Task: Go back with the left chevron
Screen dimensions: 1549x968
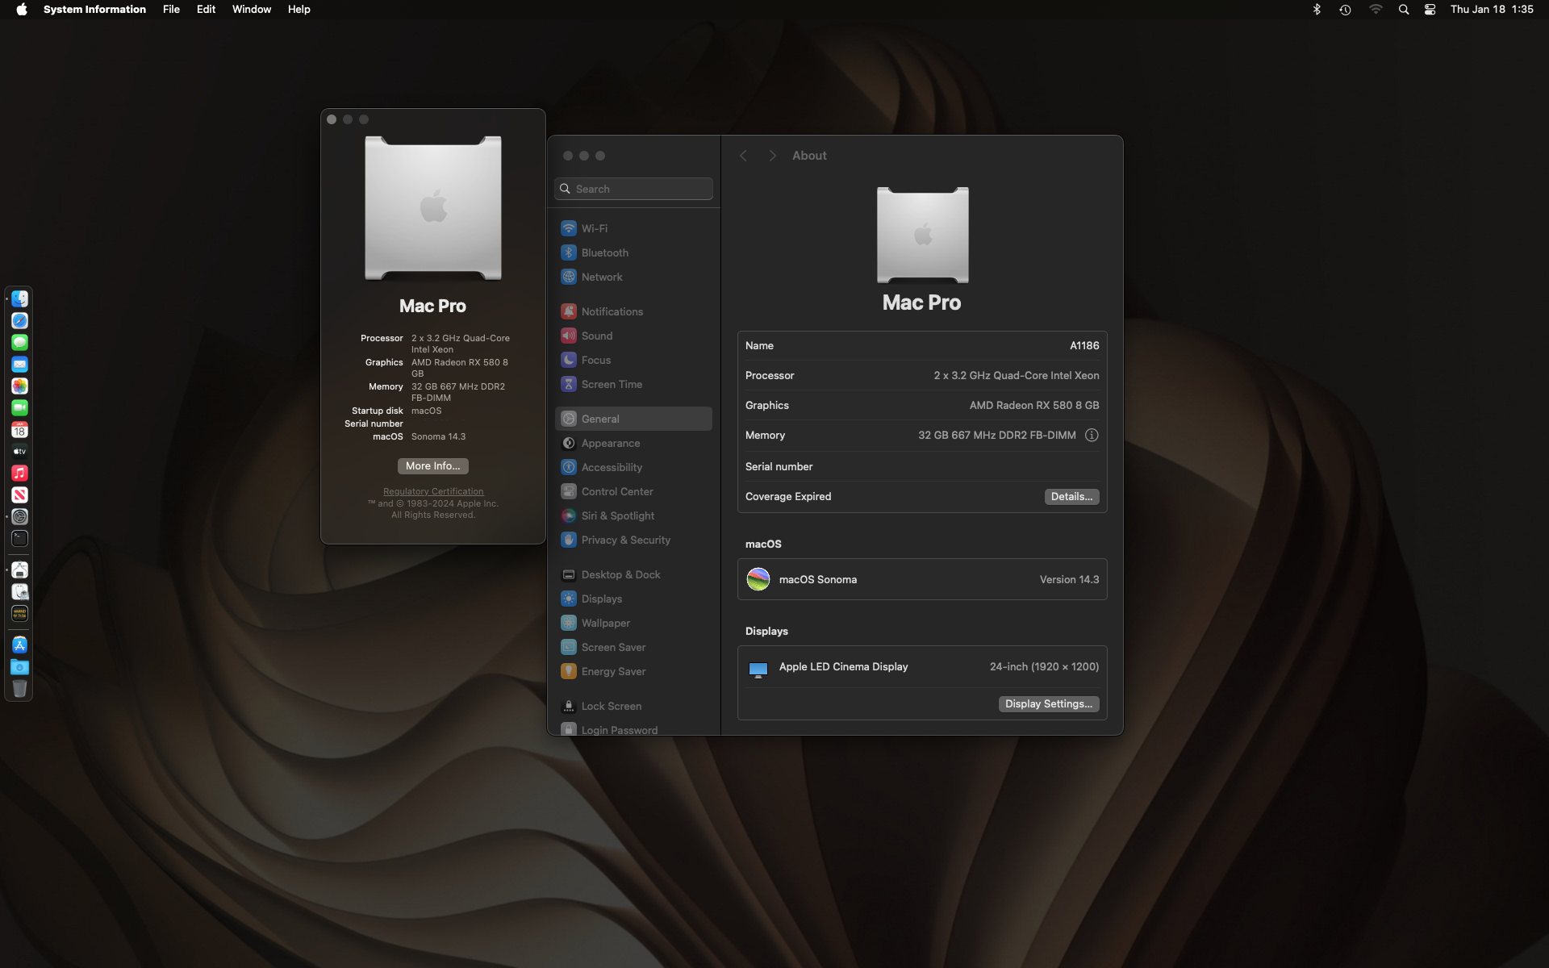Action: click(743, 156)
